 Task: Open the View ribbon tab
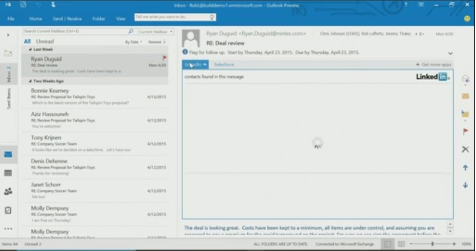pos(120,18)
